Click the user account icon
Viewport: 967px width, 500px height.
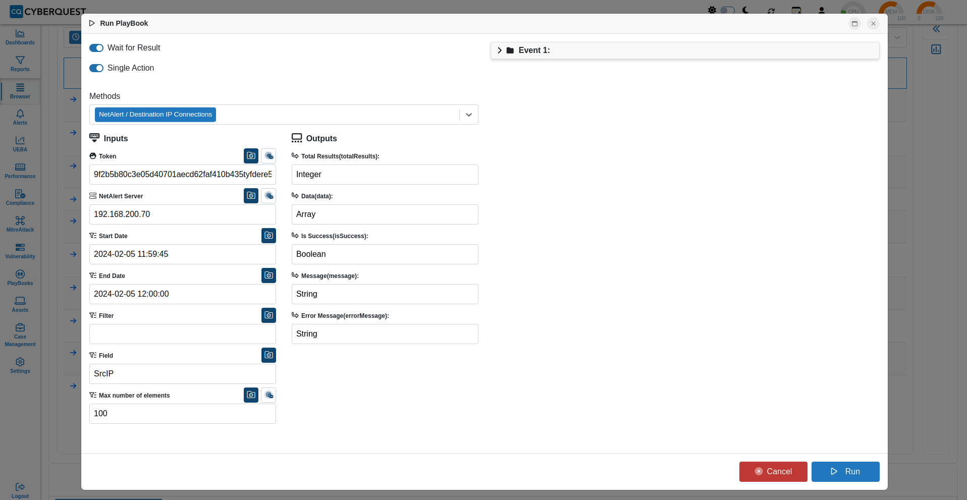click(x=822, y=10)
